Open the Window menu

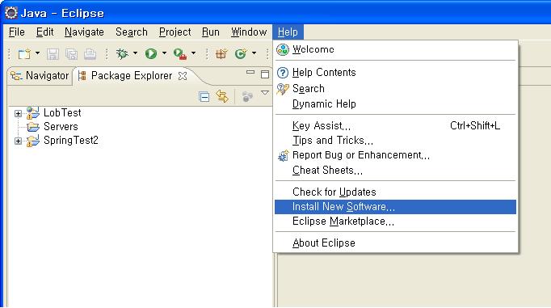(x=249, y=32)
